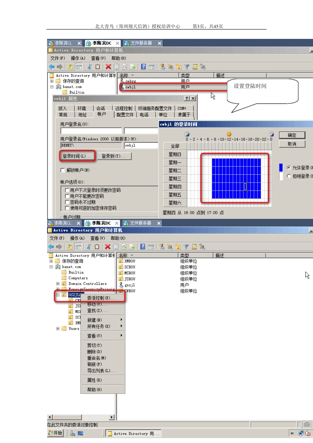Click Help question icon in lower toolbar
This screenshot has height=443, width=313.
[143, 247]
